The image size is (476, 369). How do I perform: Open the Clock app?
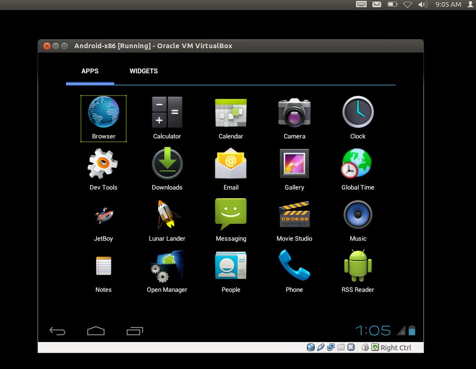358,118
